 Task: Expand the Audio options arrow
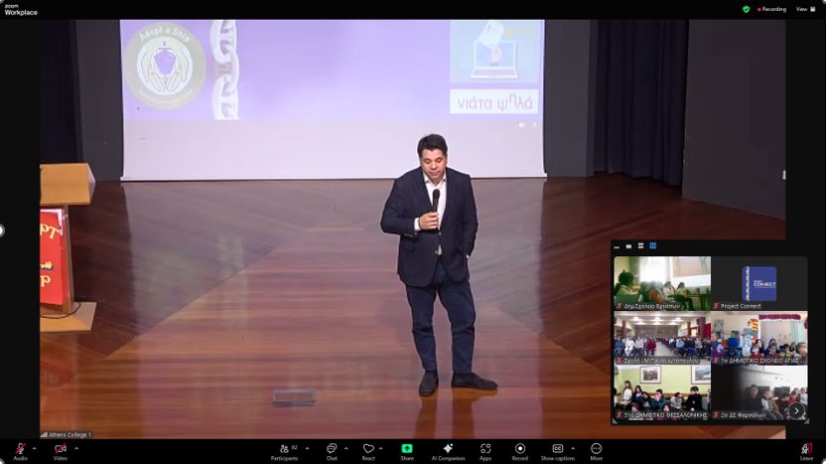click(35, 448)
